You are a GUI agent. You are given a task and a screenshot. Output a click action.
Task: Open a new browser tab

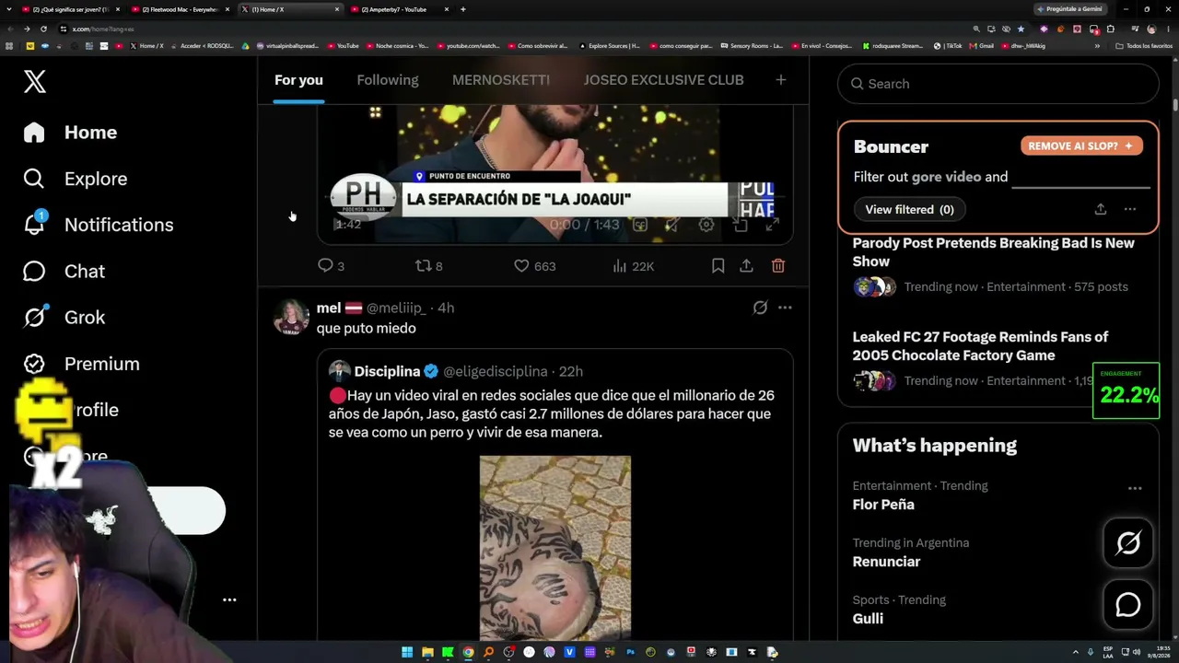462,9
